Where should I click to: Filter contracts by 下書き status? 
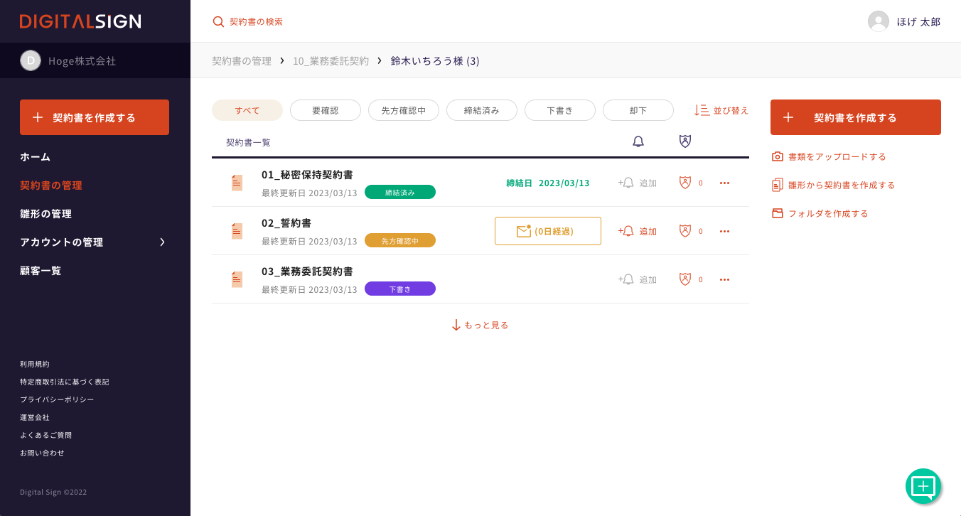point(559,110)
